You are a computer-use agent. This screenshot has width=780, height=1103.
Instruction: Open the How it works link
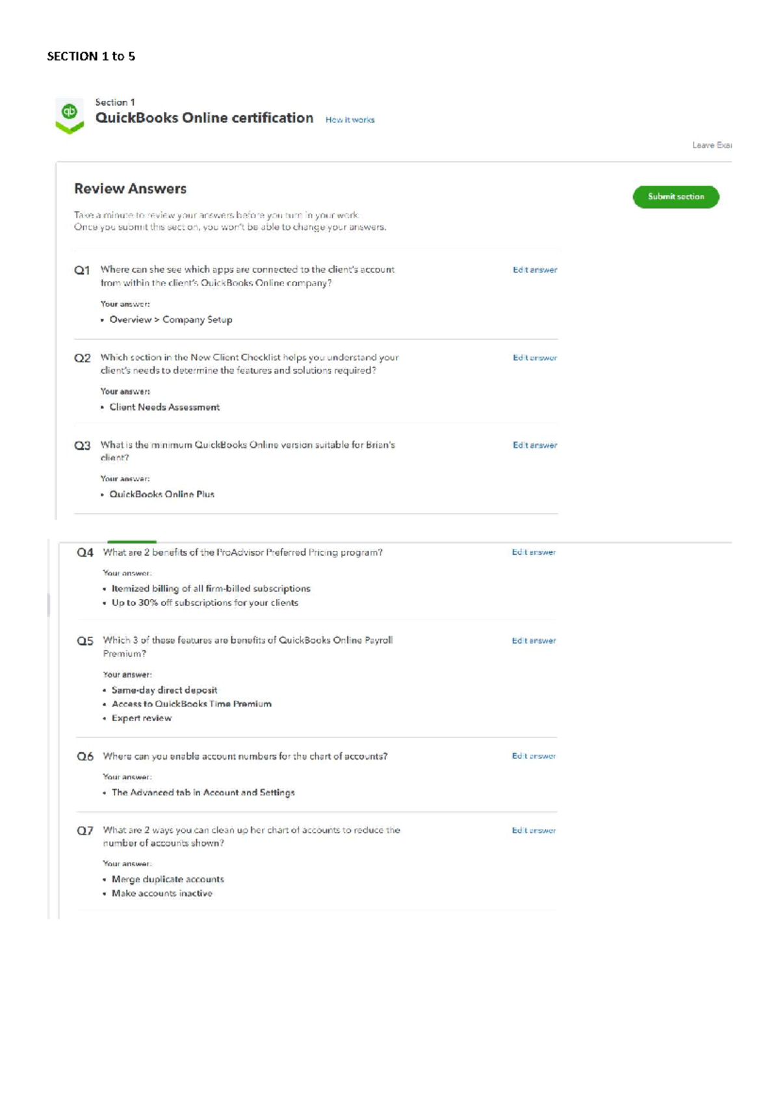click(350, 120)
